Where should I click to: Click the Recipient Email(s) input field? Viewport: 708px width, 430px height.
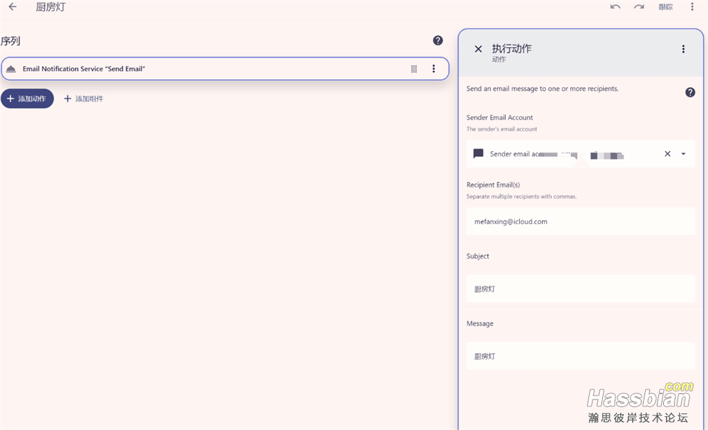point(580,222)
